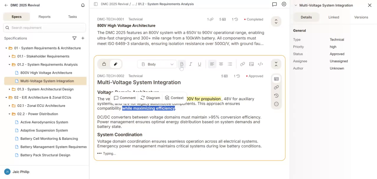Viewport: 377px width, 179px height.
Task: Apply underline formatting to selected text
Action: point(199,64)
